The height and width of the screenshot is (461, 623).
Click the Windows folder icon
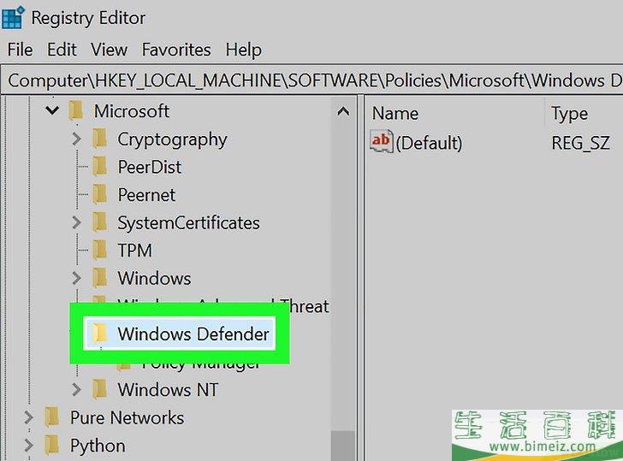pyautogui.click(x=100, y=278)
